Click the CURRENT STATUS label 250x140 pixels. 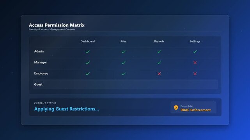click(45, 103)
